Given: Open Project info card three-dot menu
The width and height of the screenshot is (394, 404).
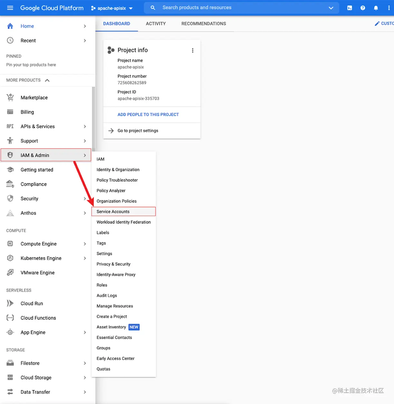Looking at the screenshot, I should (x=193, y=50).
